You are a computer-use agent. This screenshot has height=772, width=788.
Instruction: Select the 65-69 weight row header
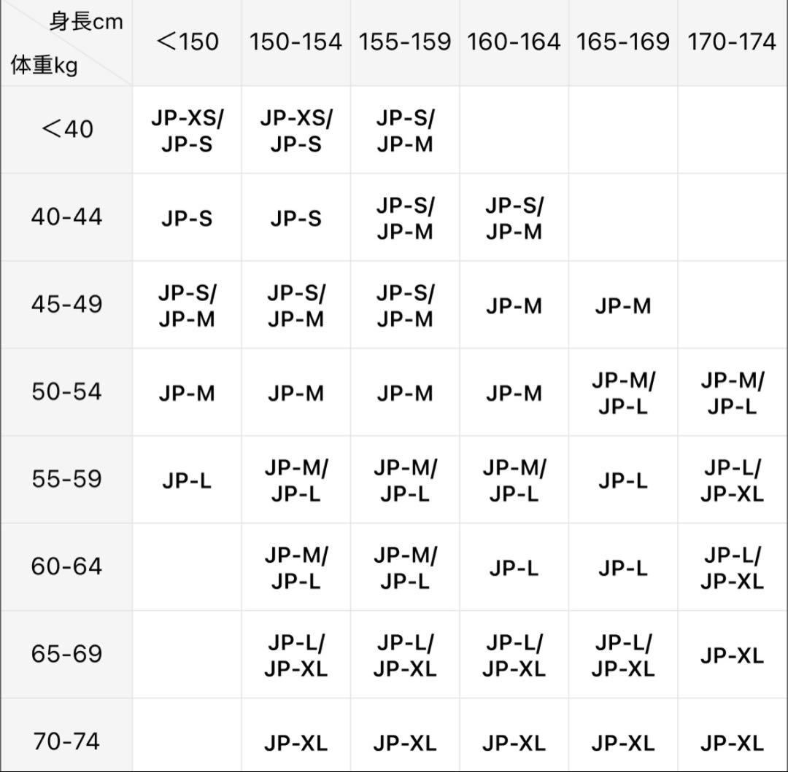[67, 654]
